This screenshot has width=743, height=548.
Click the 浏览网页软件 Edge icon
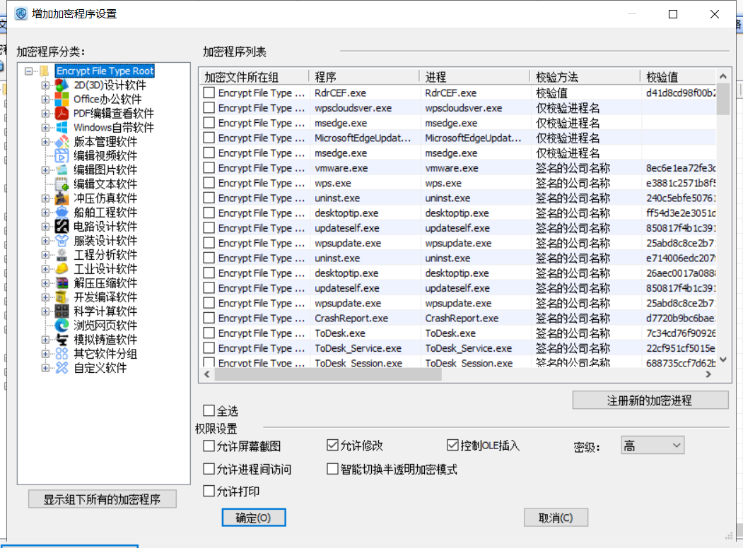click(62, 326)
